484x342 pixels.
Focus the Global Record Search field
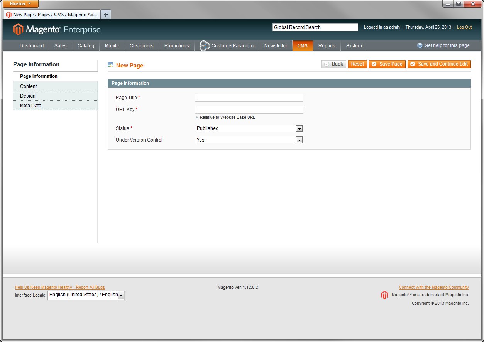[x=315, y=27]
